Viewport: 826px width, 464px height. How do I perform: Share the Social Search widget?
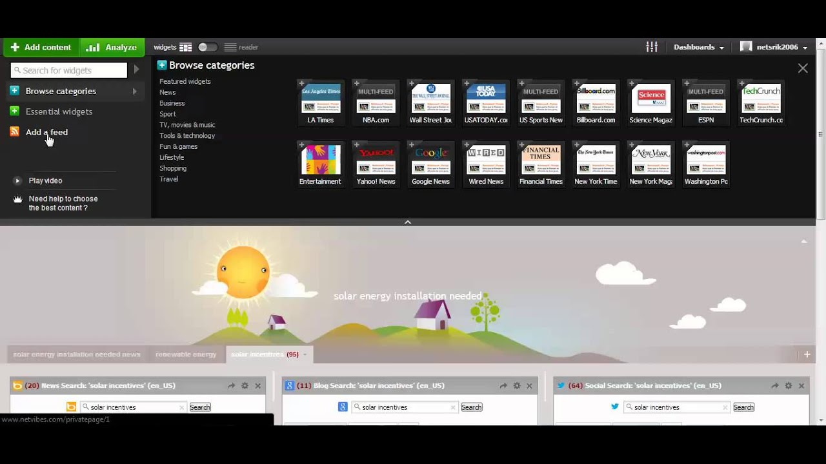pyautogui.click(x=774, y=385)
